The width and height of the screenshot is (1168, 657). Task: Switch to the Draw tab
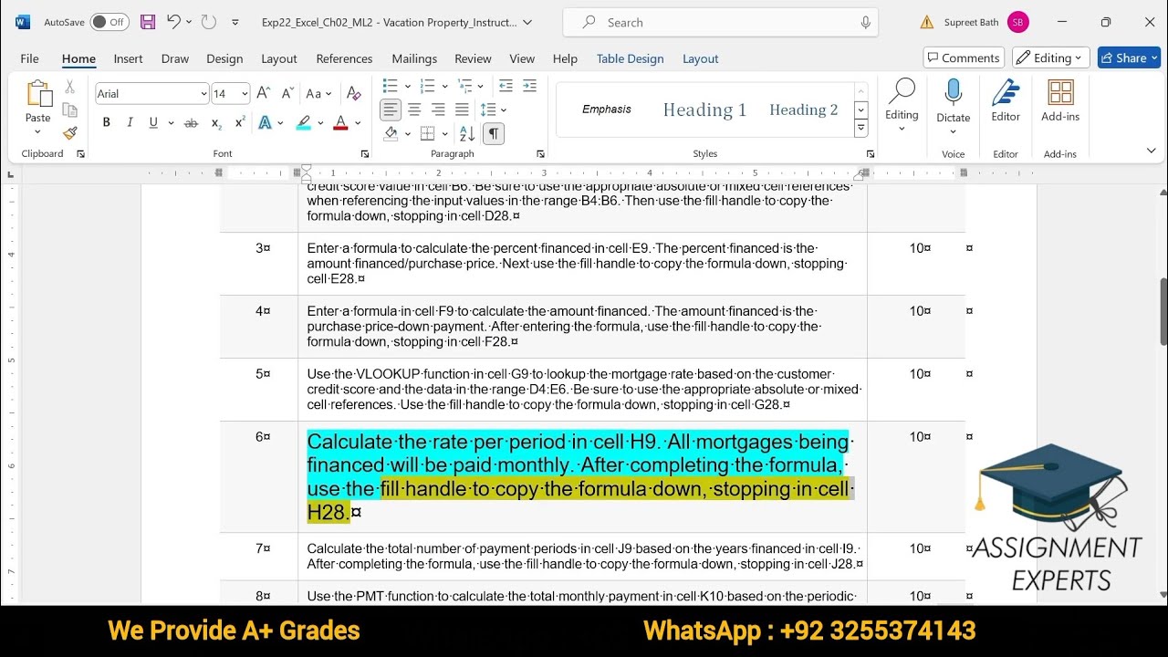point(175,58)
